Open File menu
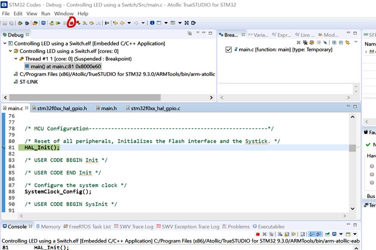Screen dimensions: 376x250 [x=6, y=13]
